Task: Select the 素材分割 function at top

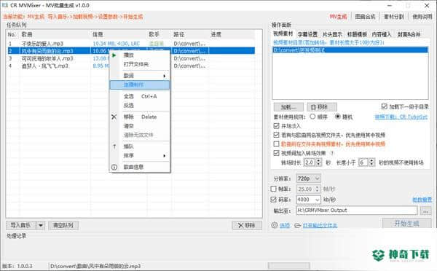Action: coord(394,17)
